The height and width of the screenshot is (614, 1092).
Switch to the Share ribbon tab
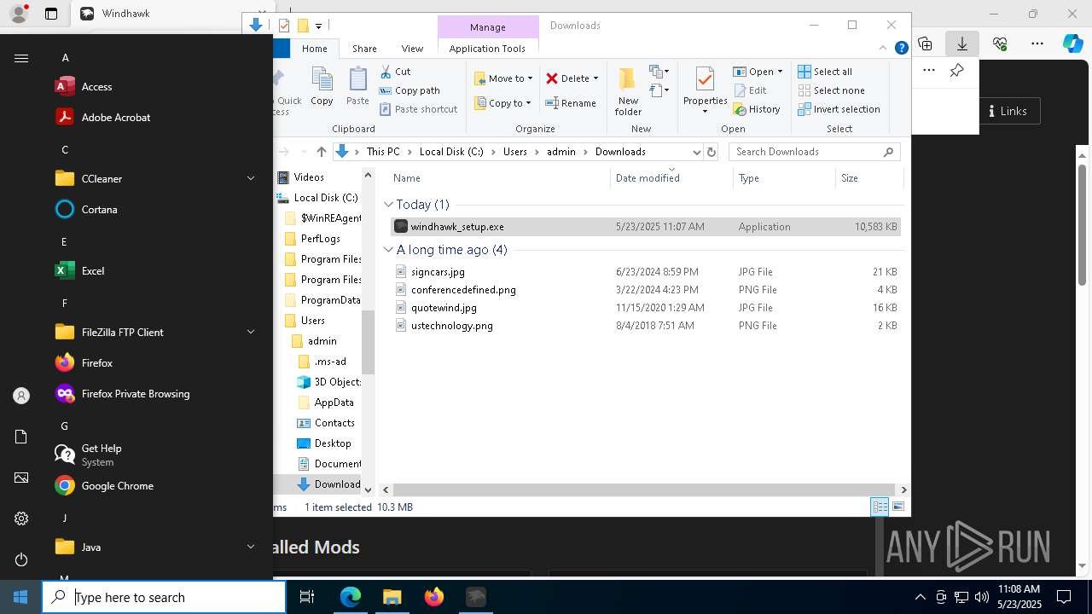point(364,49)
